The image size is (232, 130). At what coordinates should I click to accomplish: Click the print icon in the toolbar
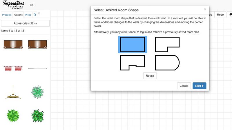230,15
